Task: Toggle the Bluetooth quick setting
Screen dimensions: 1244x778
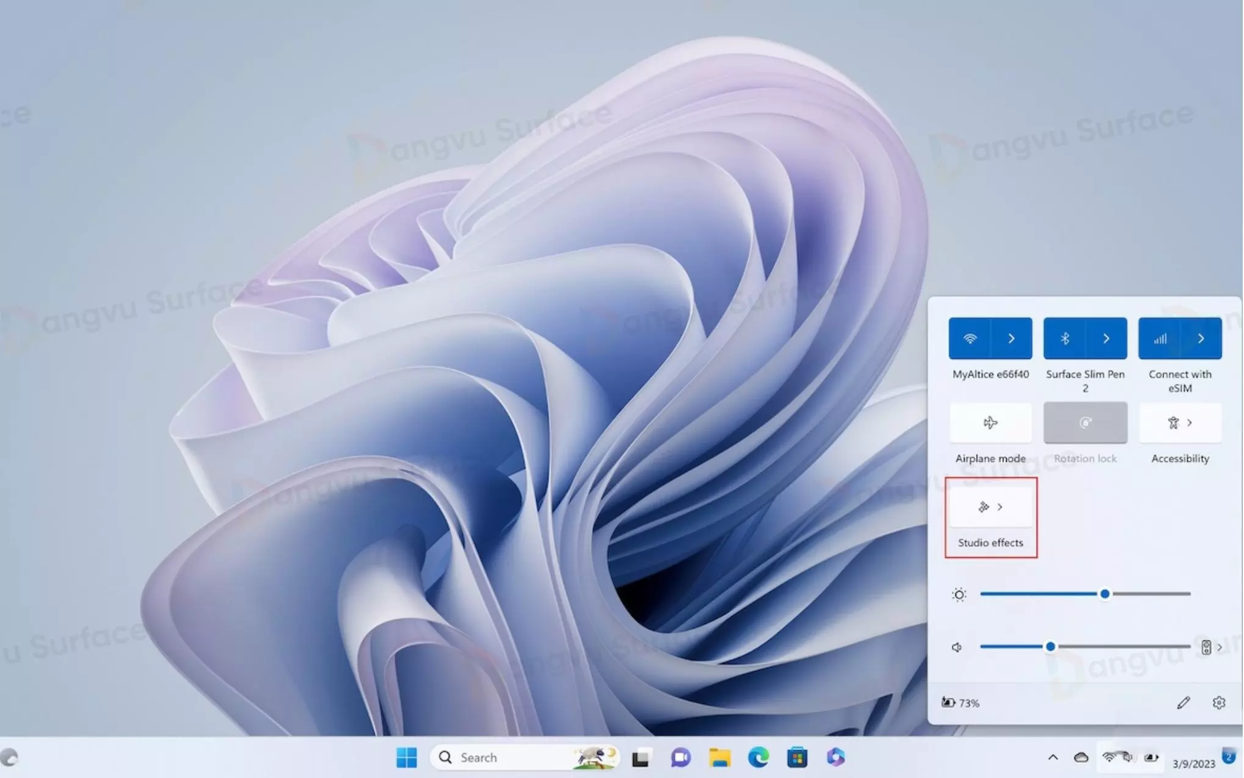Action: click(x=1065, y=338)
